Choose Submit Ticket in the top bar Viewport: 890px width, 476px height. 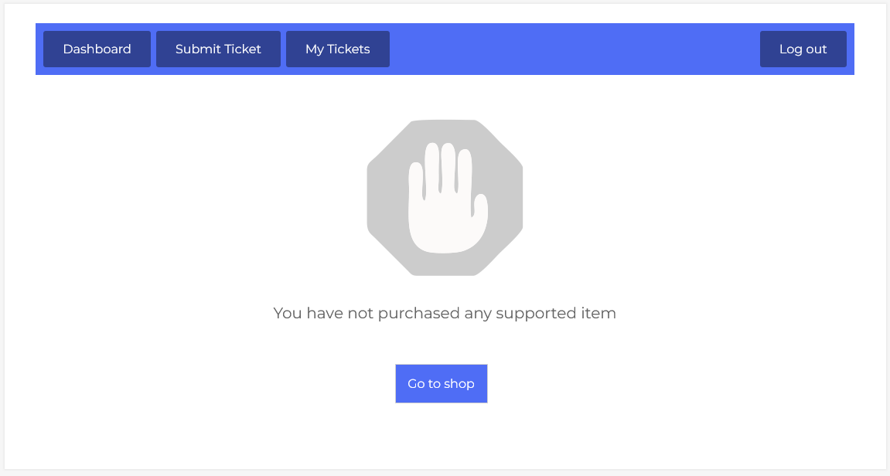tap(218, 49)
